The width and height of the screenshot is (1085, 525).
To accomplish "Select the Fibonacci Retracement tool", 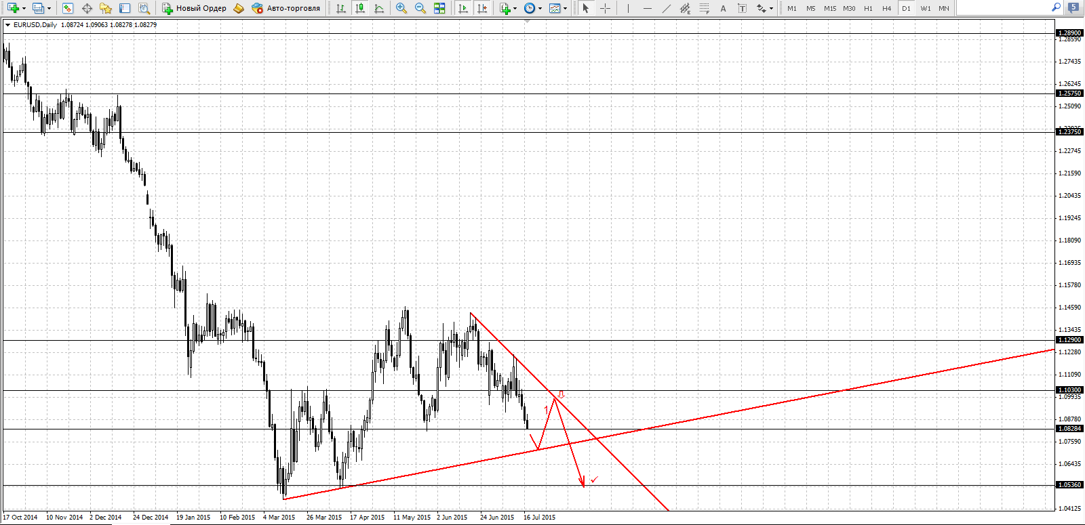I will click(705, 8).
